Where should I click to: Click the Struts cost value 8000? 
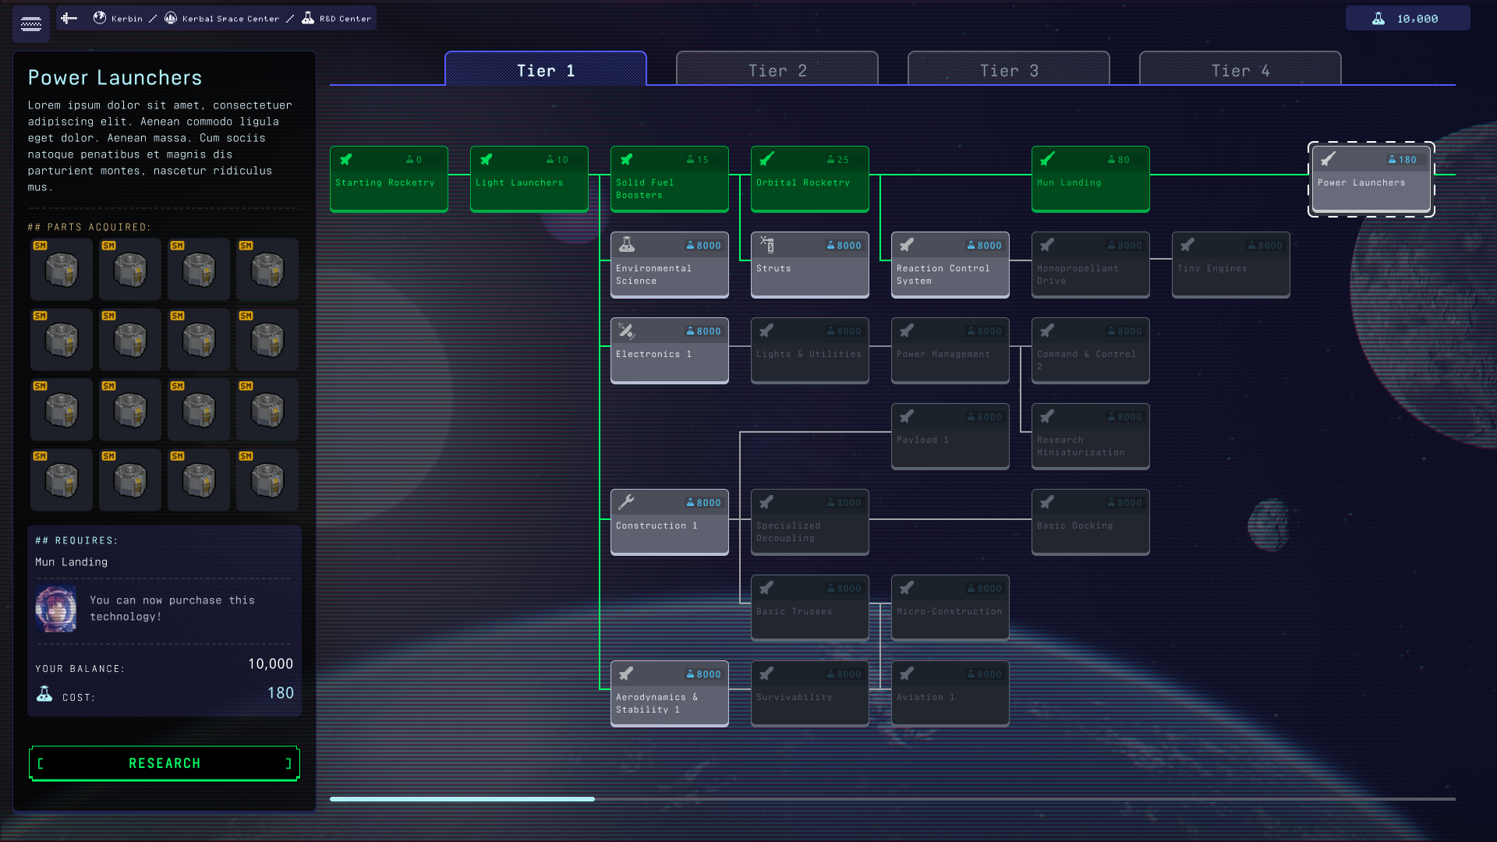click(849, 246)
